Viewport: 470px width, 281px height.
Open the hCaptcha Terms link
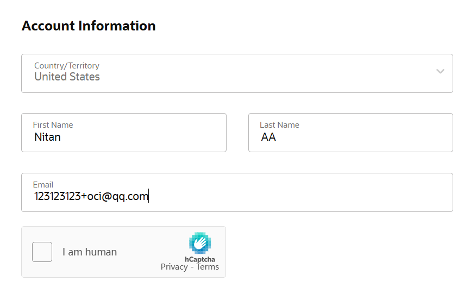(x=208, y=267)
